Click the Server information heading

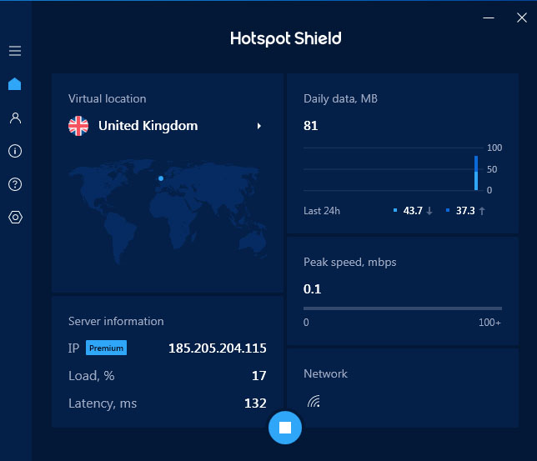(x=116, y=321)
